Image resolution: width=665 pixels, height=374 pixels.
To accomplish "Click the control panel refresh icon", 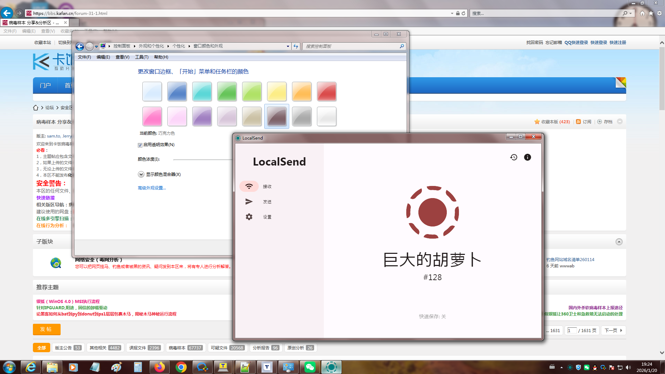I will pyautogui.click(x=296, y=46).
